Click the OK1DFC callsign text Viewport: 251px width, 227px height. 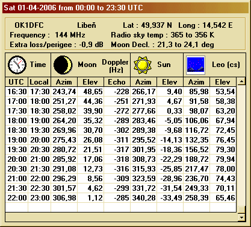click(x=29, y=25)
